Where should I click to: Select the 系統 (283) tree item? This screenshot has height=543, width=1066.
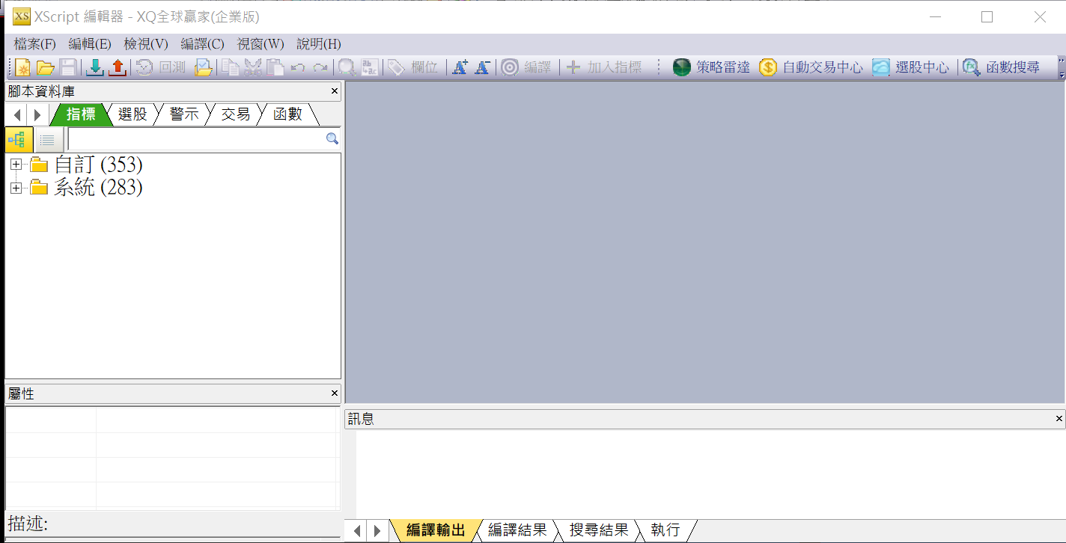[98, 188]
